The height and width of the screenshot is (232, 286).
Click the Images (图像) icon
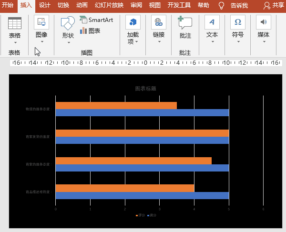pyautogui.click(x=41, y=22)
